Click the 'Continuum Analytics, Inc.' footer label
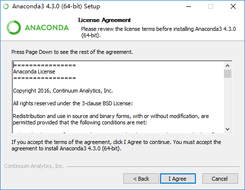Screen dimensions: 245x190 tap(34, 166)
